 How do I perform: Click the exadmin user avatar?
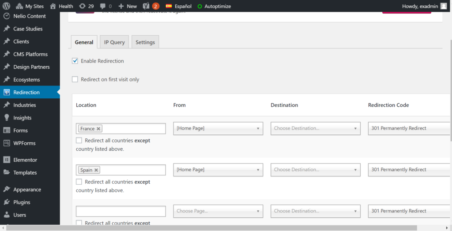[444, 6]
